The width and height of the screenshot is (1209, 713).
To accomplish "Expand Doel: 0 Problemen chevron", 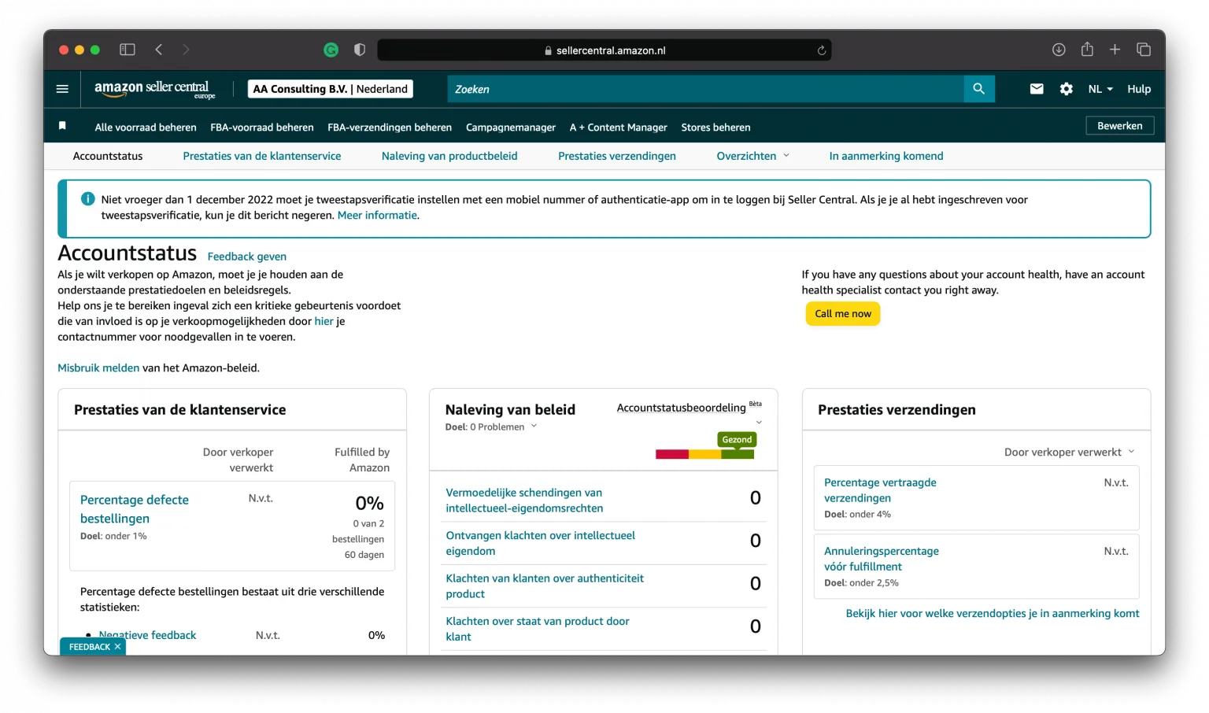I will point(534,427).
